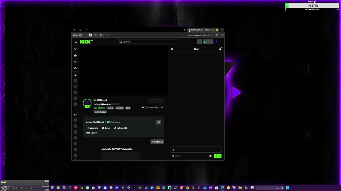Click the 1.2K Followers count

tap(113, 122)
